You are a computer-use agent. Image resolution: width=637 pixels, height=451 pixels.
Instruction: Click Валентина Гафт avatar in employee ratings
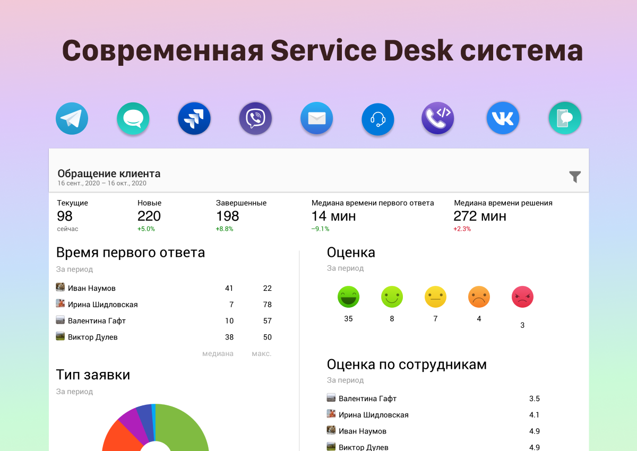[x=331, y=398]
